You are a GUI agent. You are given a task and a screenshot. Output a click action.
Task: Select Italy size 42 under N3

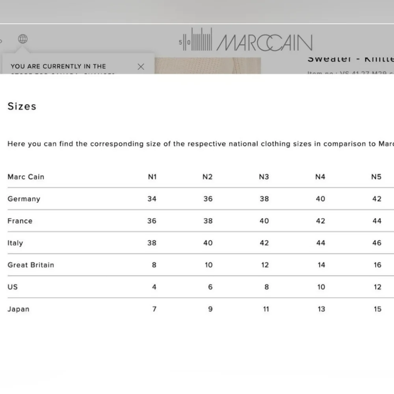click(264, 243)
